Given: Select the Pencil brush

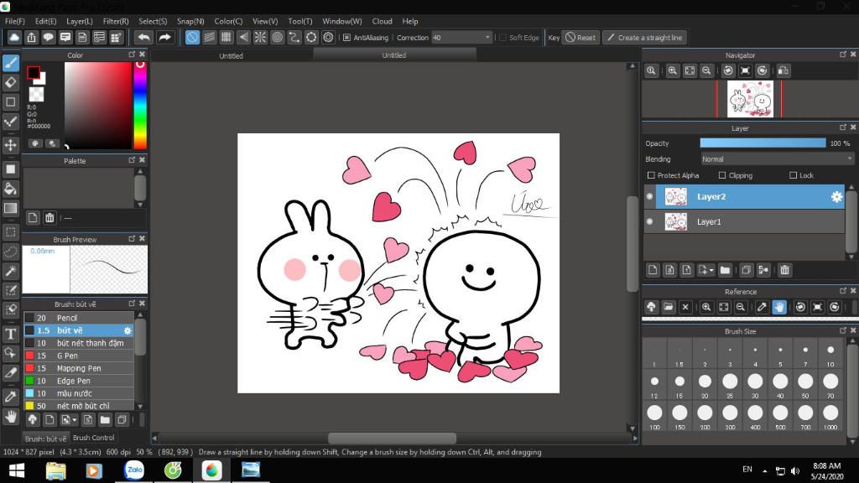Looking at the screenshot, I should (79, 318).
